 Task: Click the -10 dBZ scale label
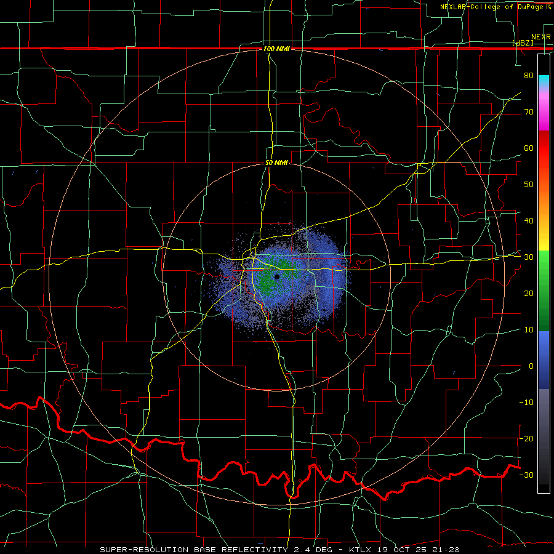pyautogui.click(x=526, y=402)
